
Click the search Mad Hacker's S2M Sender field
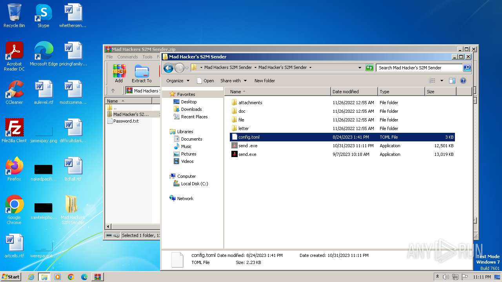point(419,68)
